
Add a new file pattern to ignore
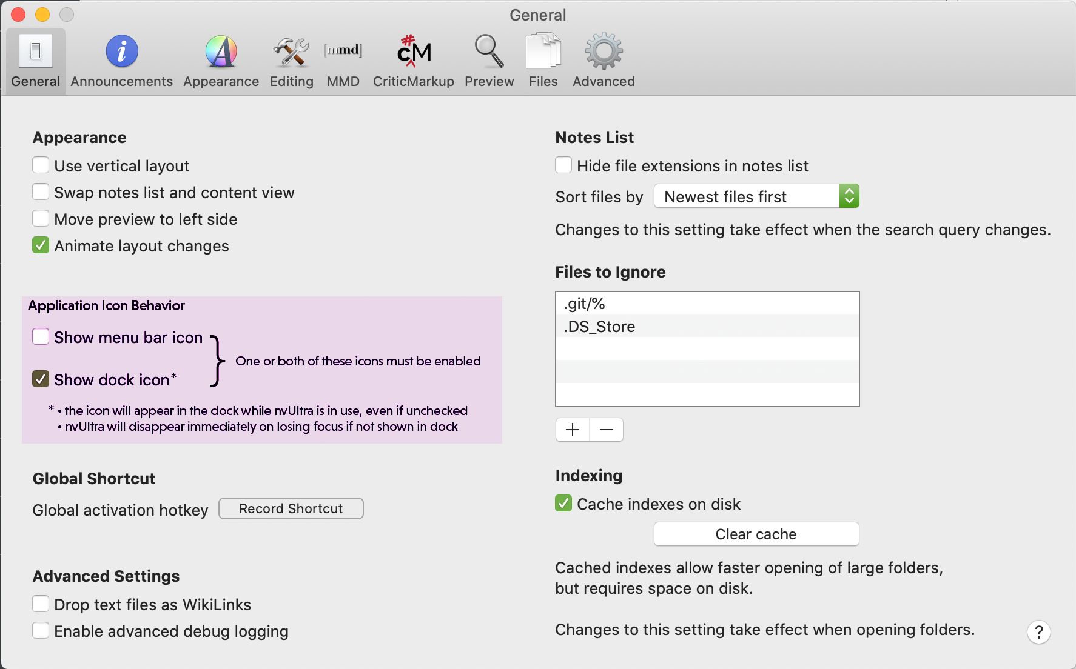point(573,430)
